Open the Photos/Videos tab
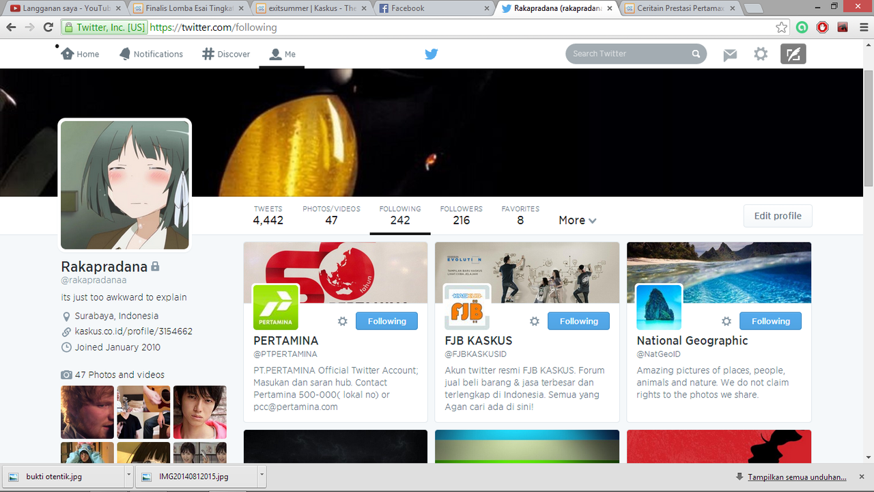The image size is (874, 492). click(x=331, y=215)
